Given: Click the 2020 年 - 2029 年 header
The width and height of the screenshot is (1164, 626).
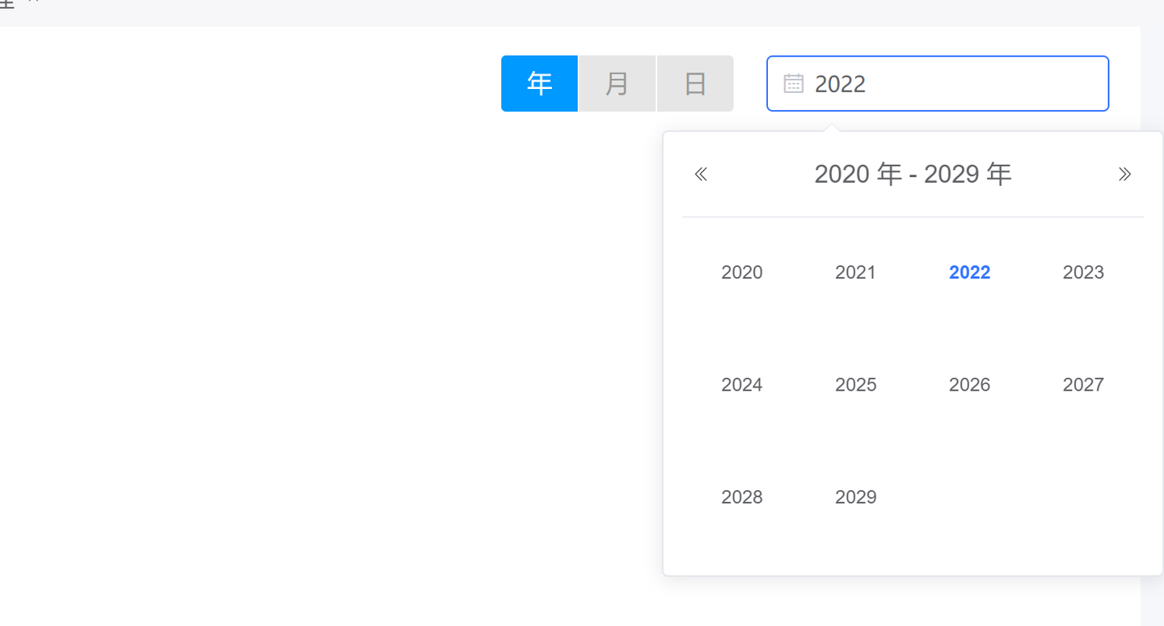Looking at the screenshot, I should [x=912, y=173].
